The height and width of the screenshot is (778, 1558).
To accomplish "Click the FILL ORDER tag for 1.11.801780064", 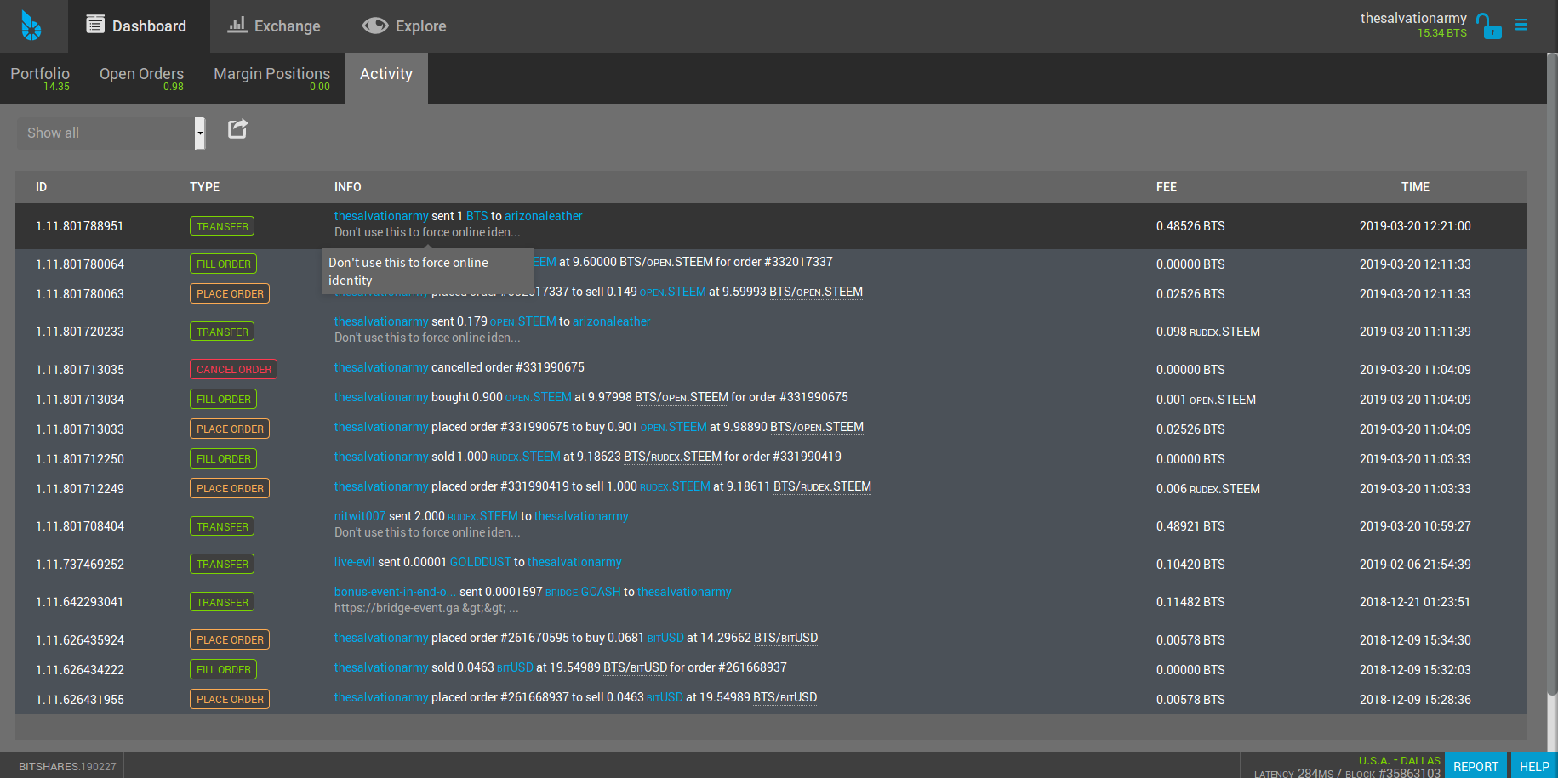I will [x=223, y=264].
